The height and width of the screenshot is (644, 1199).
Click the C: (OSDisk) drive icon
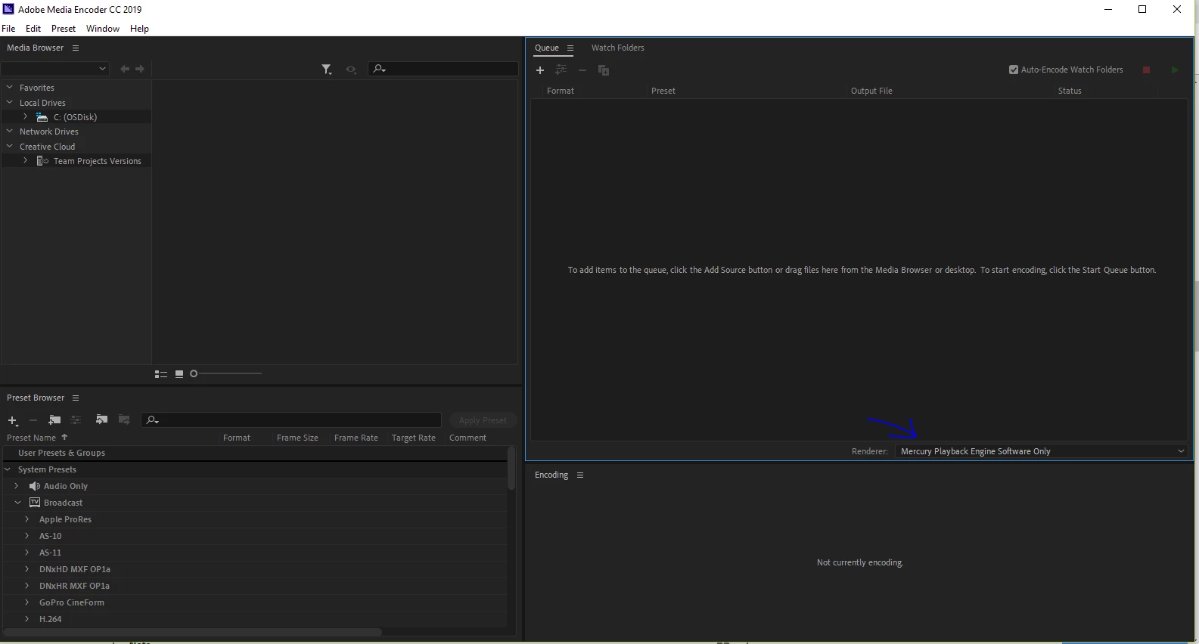[x=42, y=117]
